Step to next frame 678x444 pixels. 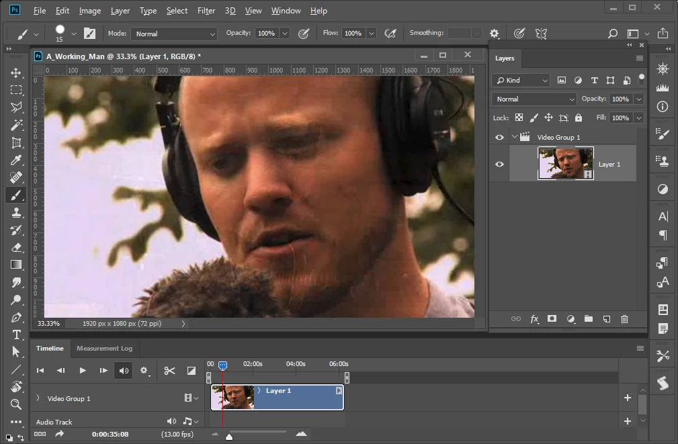click(x=103, y=371)
